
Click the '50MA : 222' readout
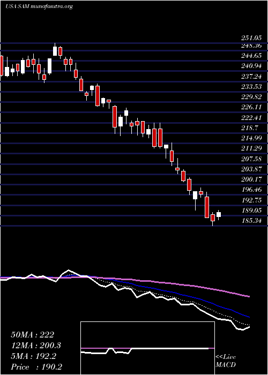pos(32,335)
